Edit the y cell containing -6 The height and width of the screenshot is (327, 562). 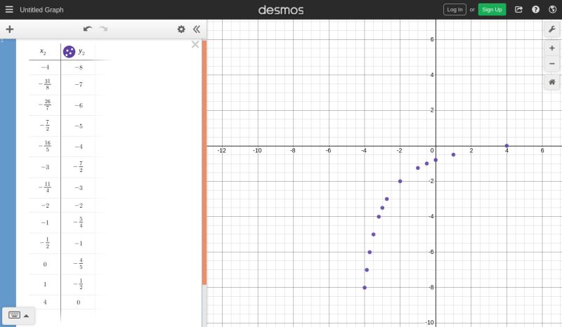[79, 105]
